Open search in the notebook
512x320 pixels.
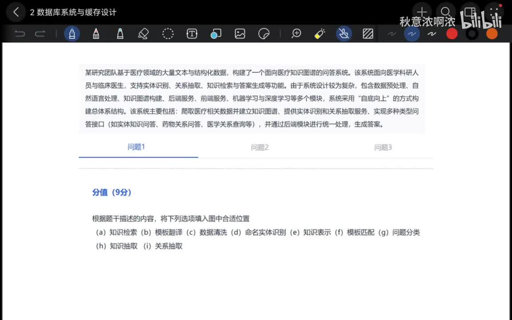click(x=446, y=12)
